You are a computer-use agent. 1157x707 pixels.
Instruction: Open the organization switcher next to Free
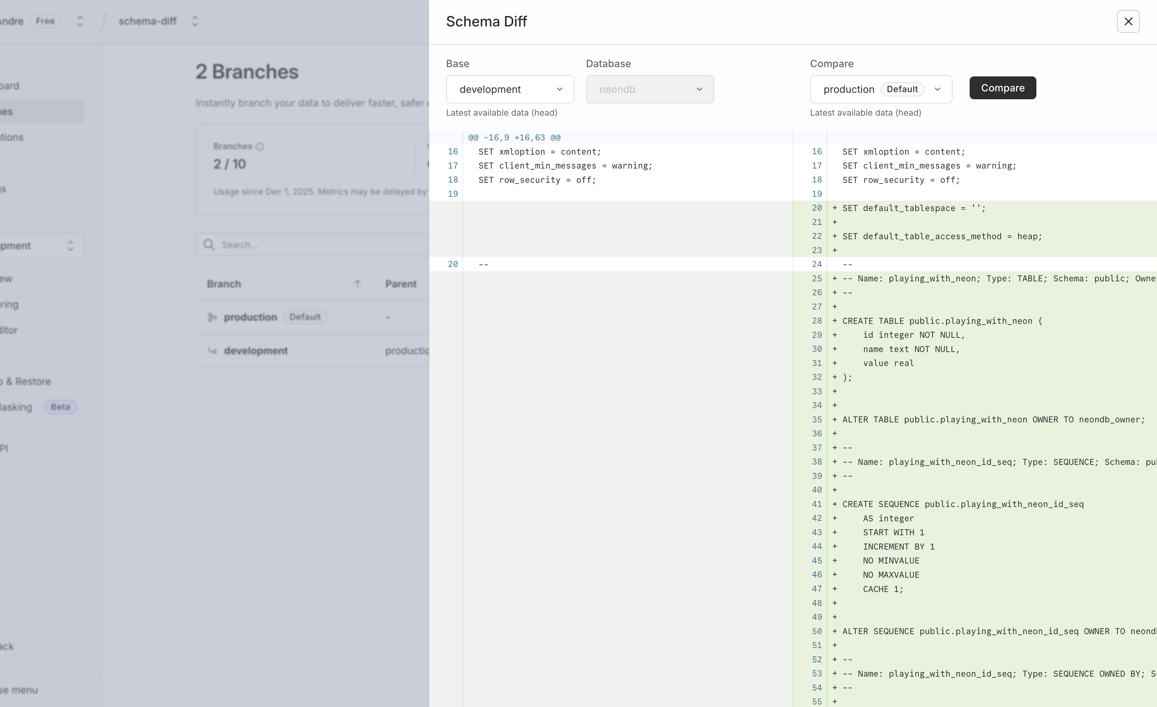click(x=80, y=21)
